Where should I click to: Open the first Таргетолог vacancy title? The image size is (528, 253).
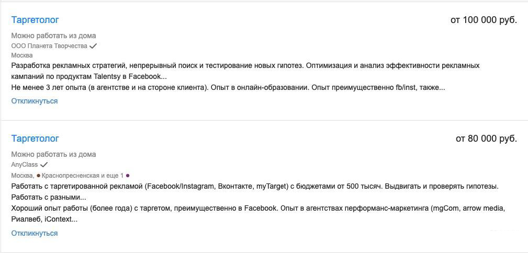pos(35,20)
